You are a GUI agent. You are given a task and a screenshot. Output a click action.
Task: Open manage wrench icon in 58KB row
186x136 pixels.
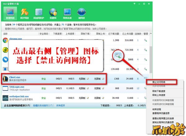(145, 59)
